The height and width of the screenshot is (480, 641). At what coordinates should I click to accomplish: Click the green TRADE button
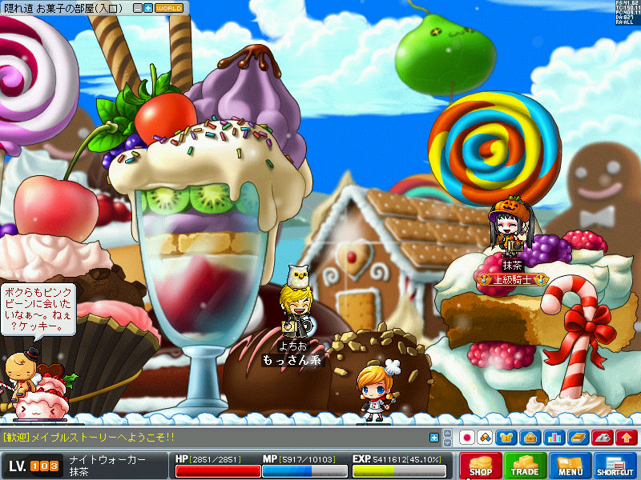[525, 466]
